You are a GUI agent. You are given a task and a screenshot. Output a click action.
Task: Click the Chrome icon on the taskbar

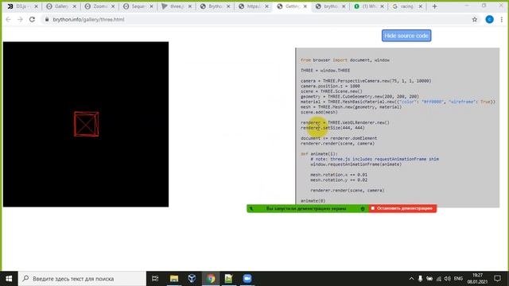(211, 279)
